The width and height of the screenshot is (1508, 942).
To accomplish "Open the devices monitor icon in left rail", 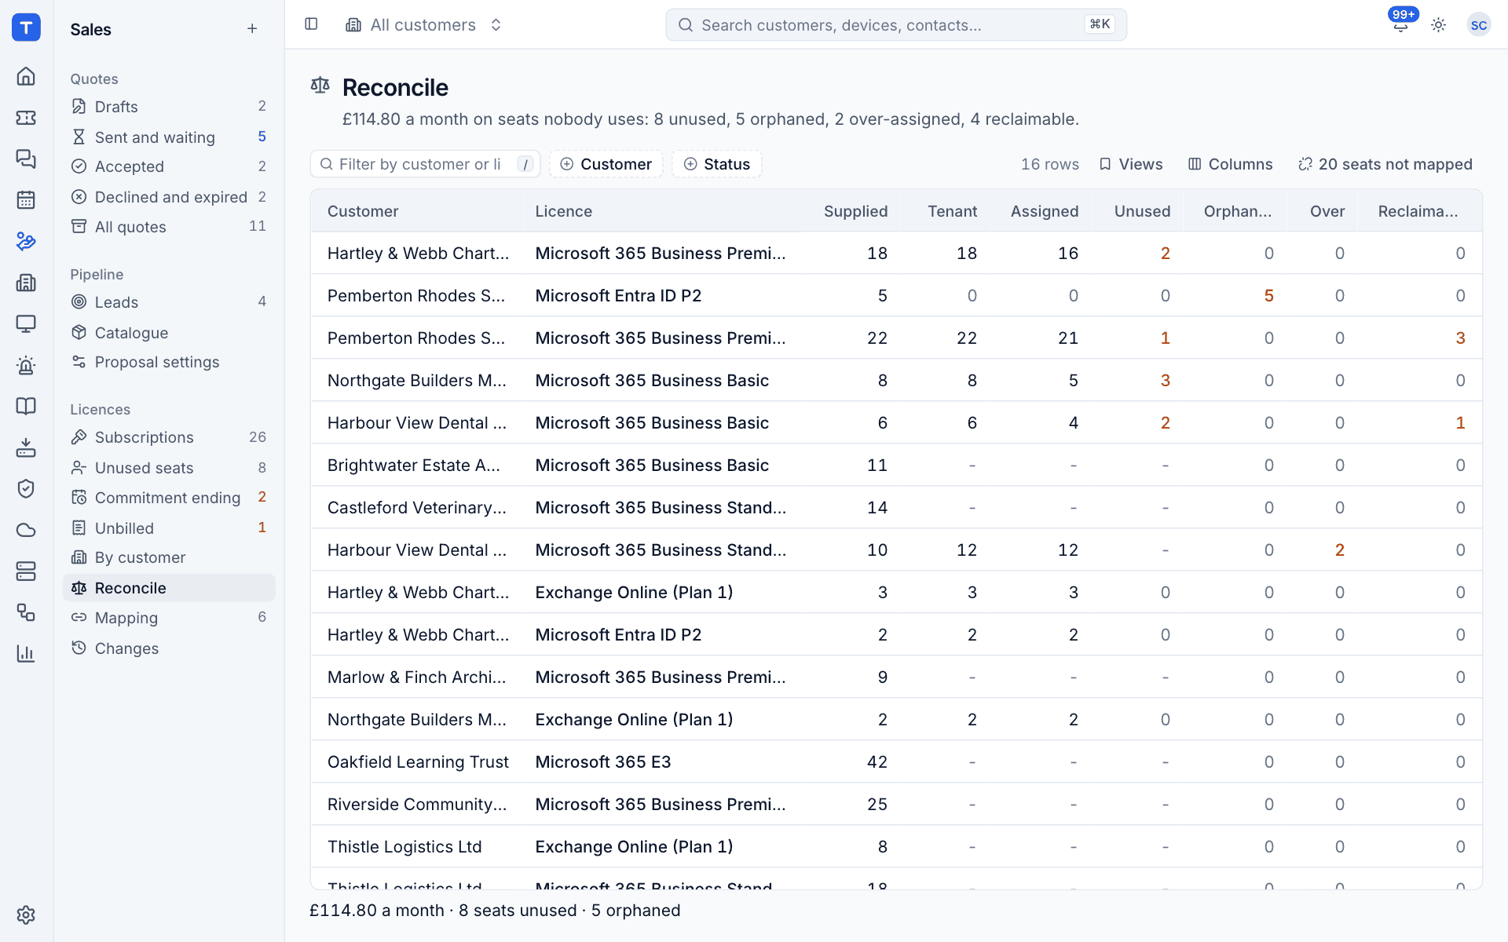I will point(26,323).
